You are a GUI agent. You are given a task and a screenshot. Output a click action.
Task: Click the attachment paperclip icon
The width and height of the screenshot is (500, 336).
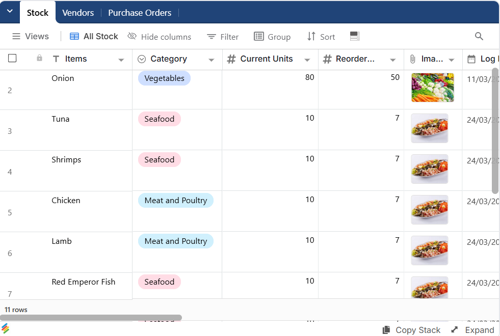click(413, 59)
